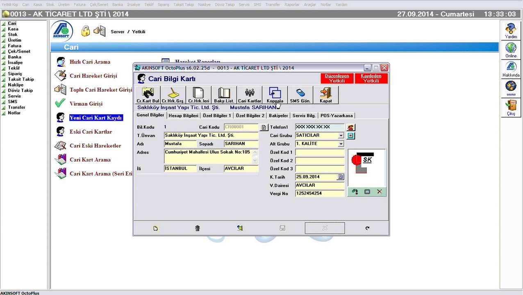Screen dimensions: 523x295
Task: Select Taksit Takip in left module list
Action: point(21,79)
